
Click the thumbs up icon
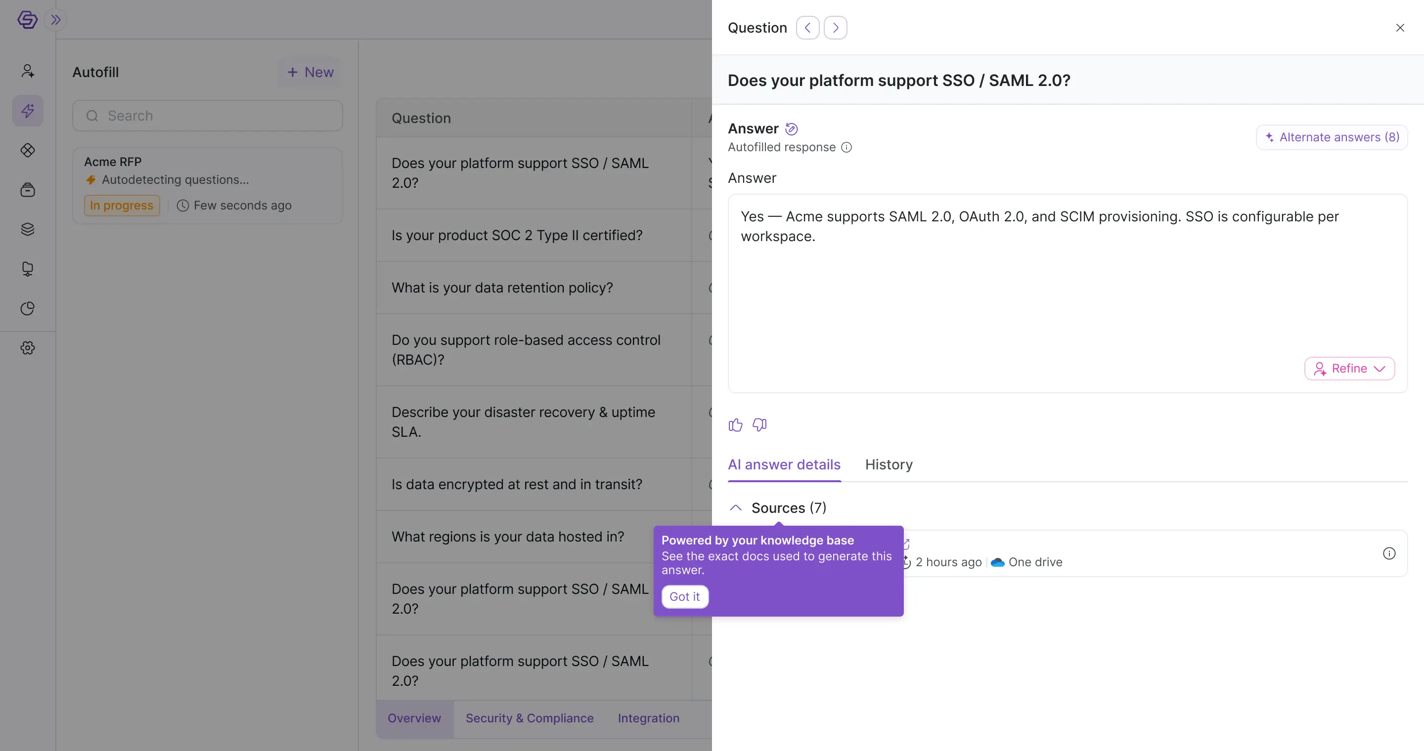point(735,424)
